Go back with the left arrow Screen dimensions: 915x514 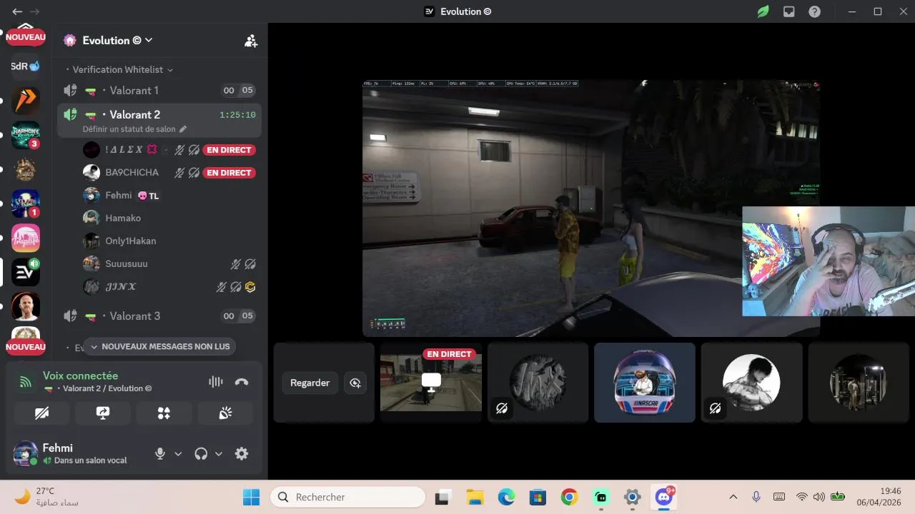[x=17, y=11]
